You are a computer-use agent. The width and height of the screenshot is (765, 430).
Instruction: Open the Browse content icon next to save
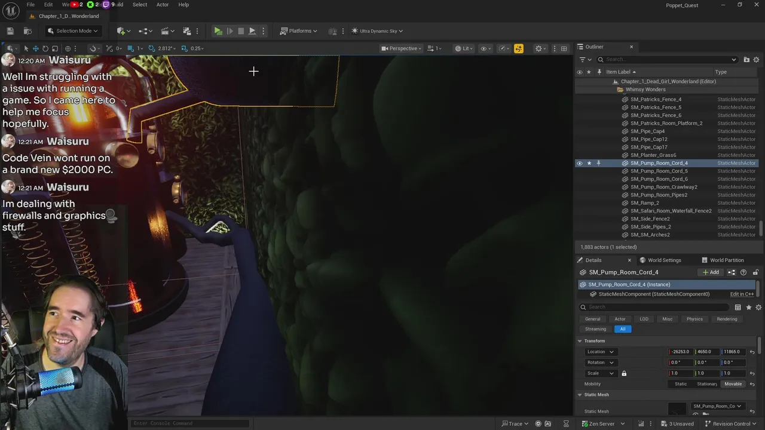coord(27,31)
